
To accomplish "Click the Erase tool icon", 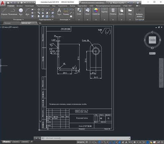I will [53, 10].
